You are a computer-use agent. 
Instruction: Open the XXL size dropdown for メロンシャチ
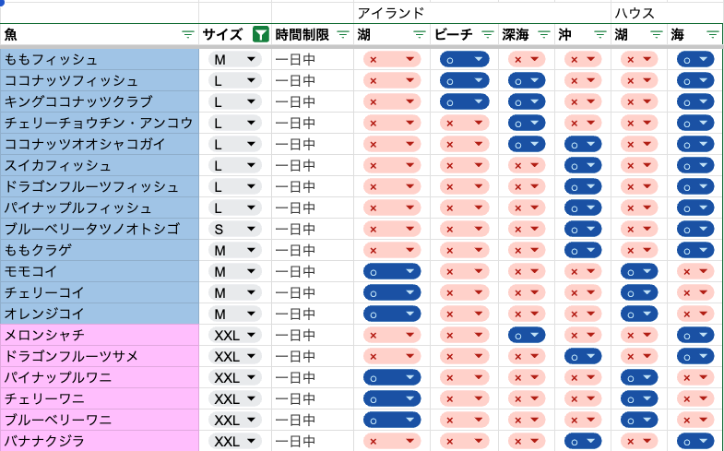pyautogui.click(x=235, y=335)
